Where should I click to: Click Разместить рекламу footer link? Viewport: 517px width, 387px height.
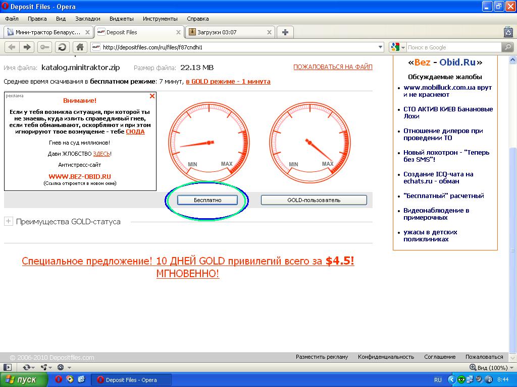click(x=322, y=357)
